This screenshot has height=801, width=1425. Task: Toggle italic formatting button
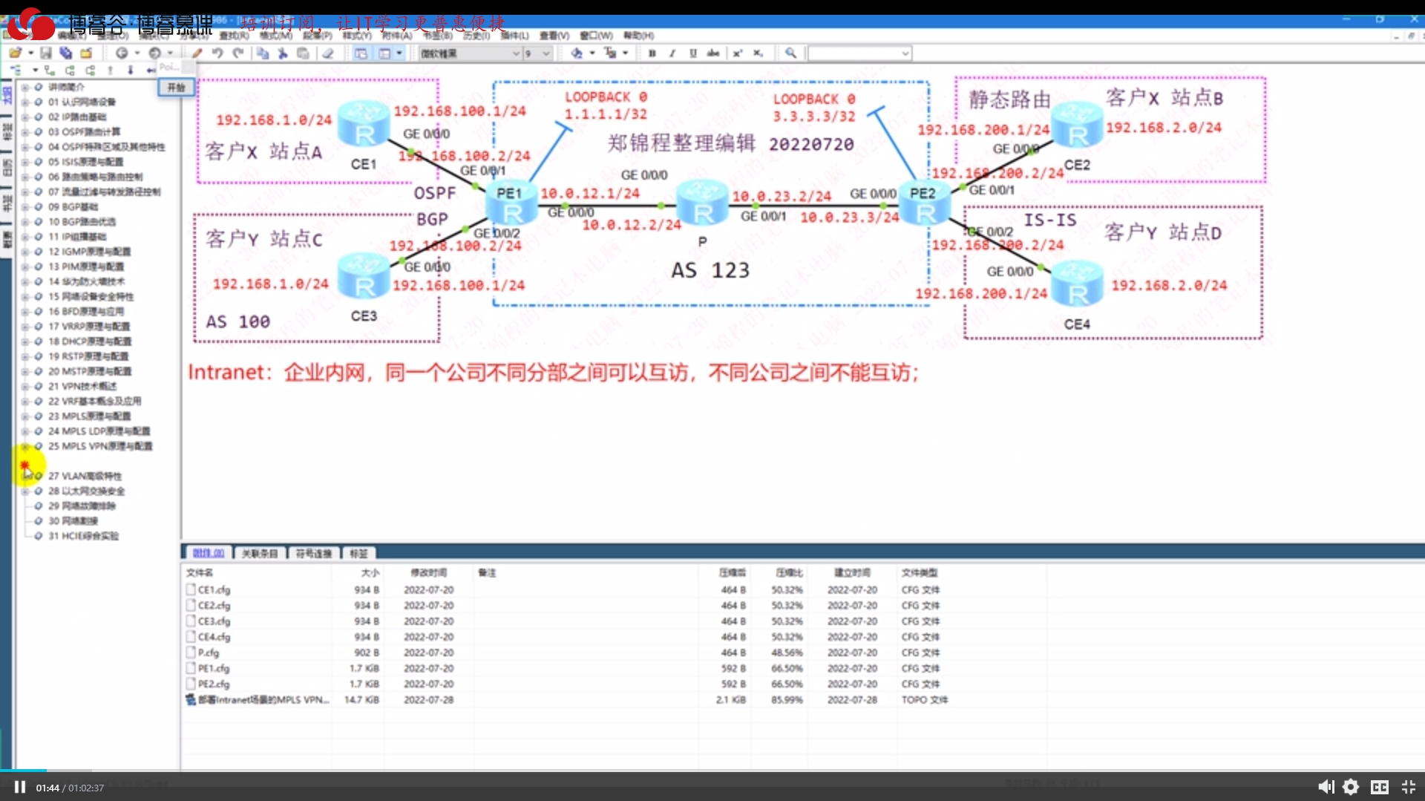pyautogui.click(x=672, y=53)
